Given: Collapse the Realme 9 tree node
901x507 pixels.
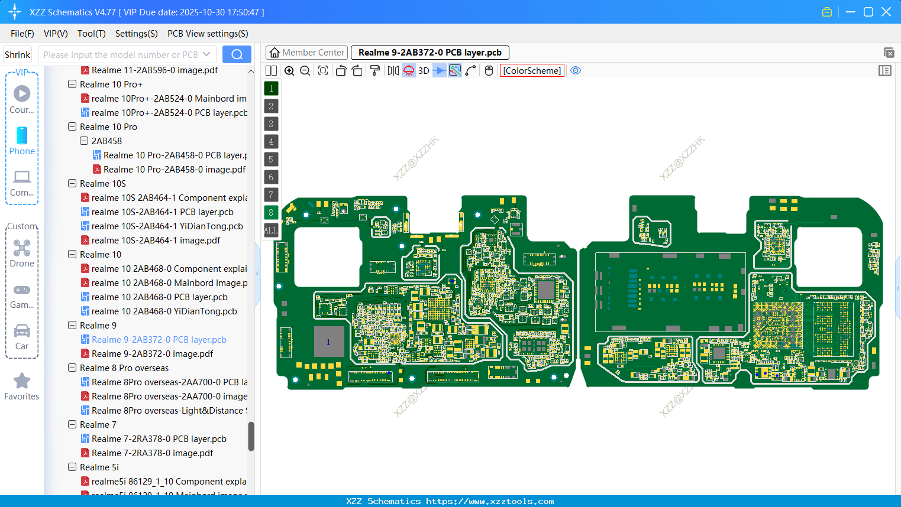Looking at the screenshot, I should tap(71, 325).
